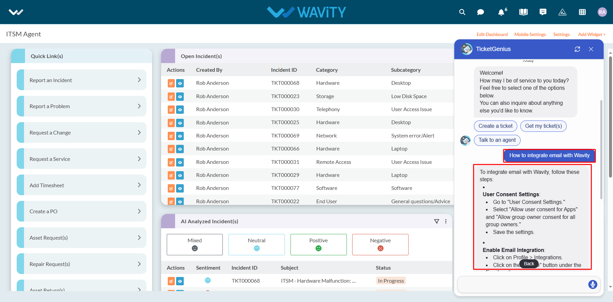Click Create a ticket chat option
Viewport: 613px width, 302px height.
coord(496,126)
